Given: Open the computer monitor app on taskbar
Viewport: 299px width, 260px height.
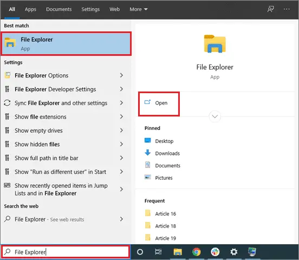Looking at the screenshot, I should pyautogui.click(x=252, y=252).
